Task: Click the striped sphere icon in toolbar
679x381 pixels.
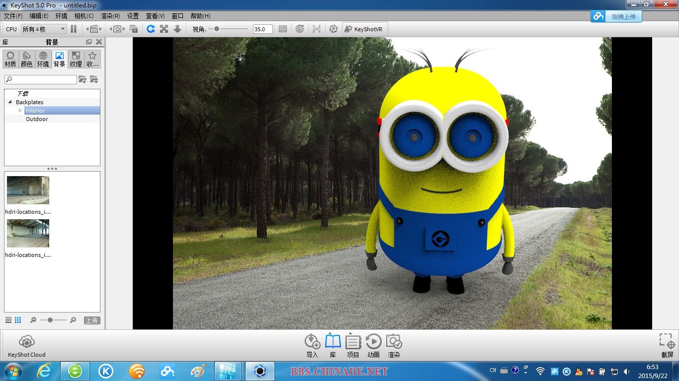Action: click(x=300, y=29)
